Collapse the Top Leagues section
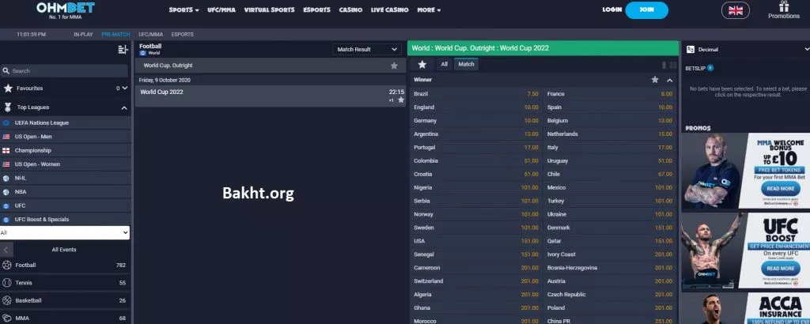 click(x=124, y=107)
